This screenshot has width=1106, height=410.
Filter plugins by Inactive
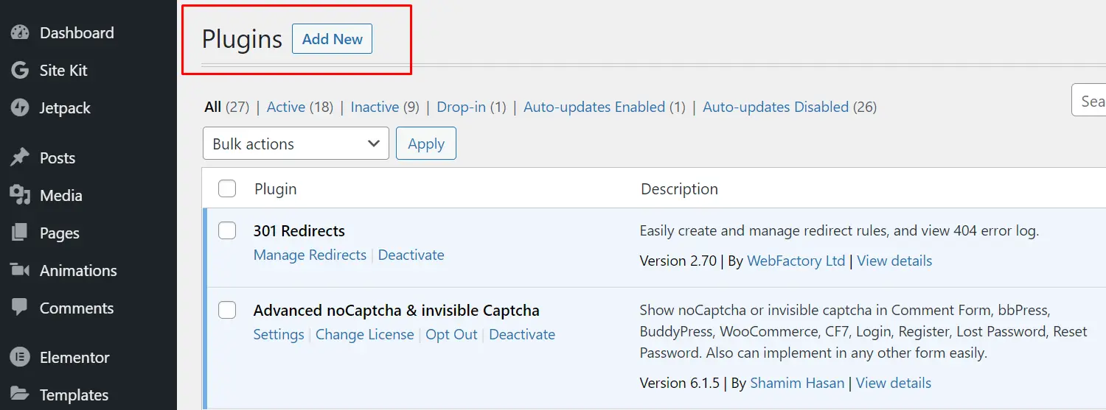(x=375, y=107)
